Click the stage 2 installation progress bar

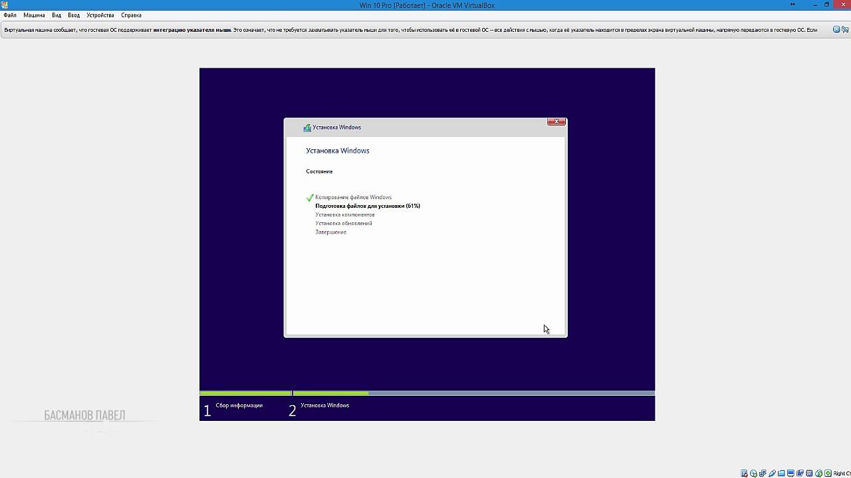[473, 393]
